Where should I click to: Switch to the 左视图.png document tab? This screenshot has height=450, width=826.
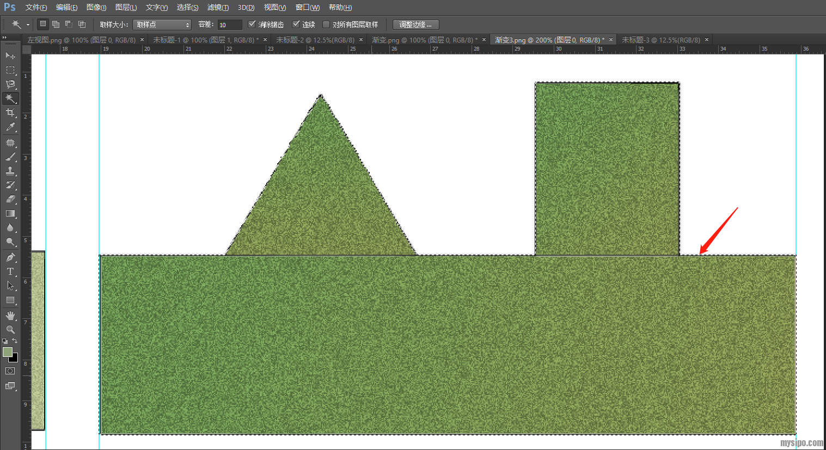(x=81, y=40)
